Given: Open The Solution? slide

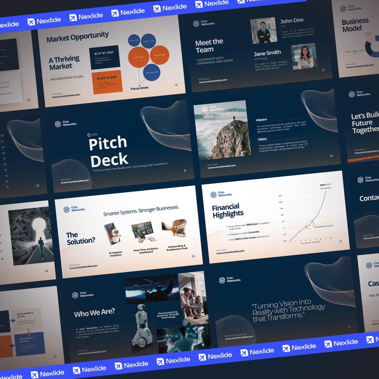Looking at the screenshot, I should pyautogui.click(x=128, y=232).
